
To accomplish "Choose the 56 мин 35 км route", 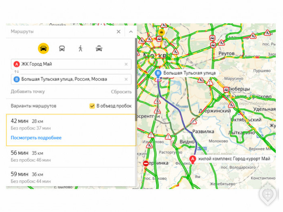I will pyautogui.click(x=71, y=156).
